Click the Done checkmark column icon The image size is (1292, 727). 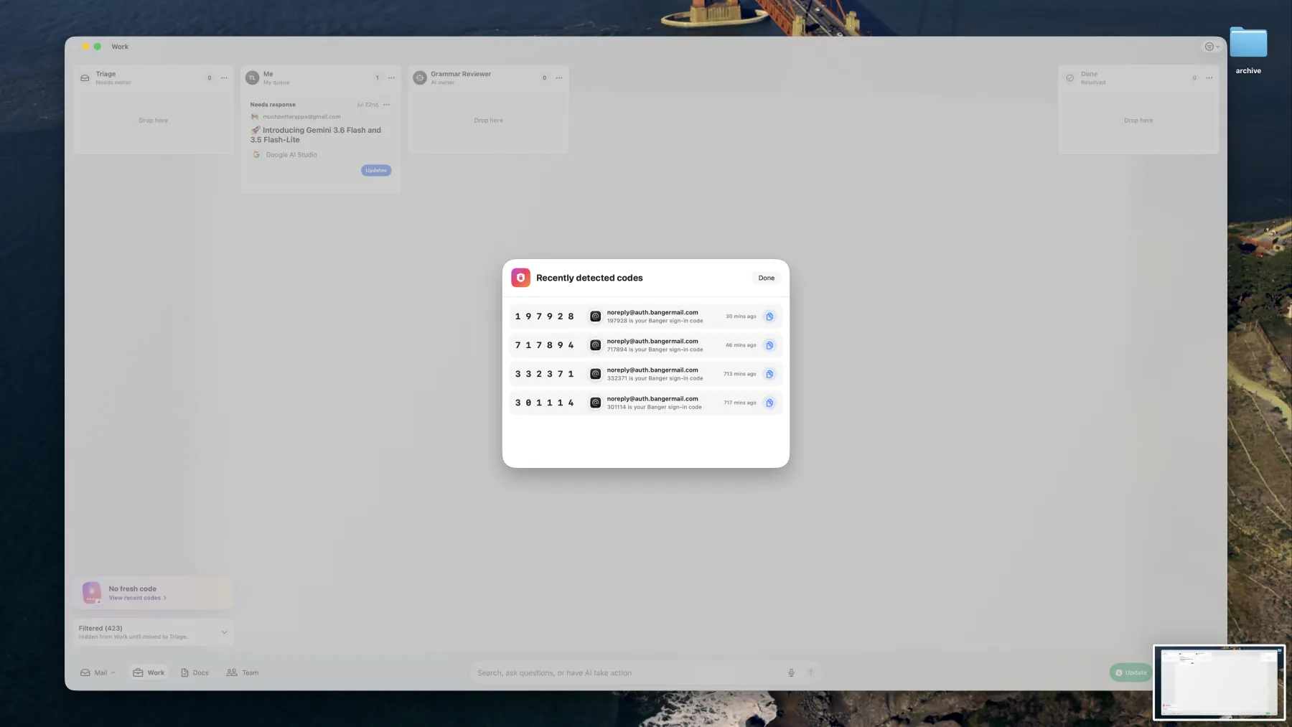[x=1070, y=78]
